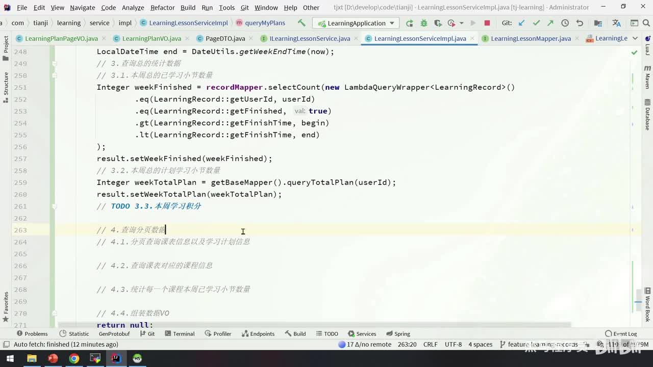Show hidden editor tabs dropdown chevron

(635, 38)
